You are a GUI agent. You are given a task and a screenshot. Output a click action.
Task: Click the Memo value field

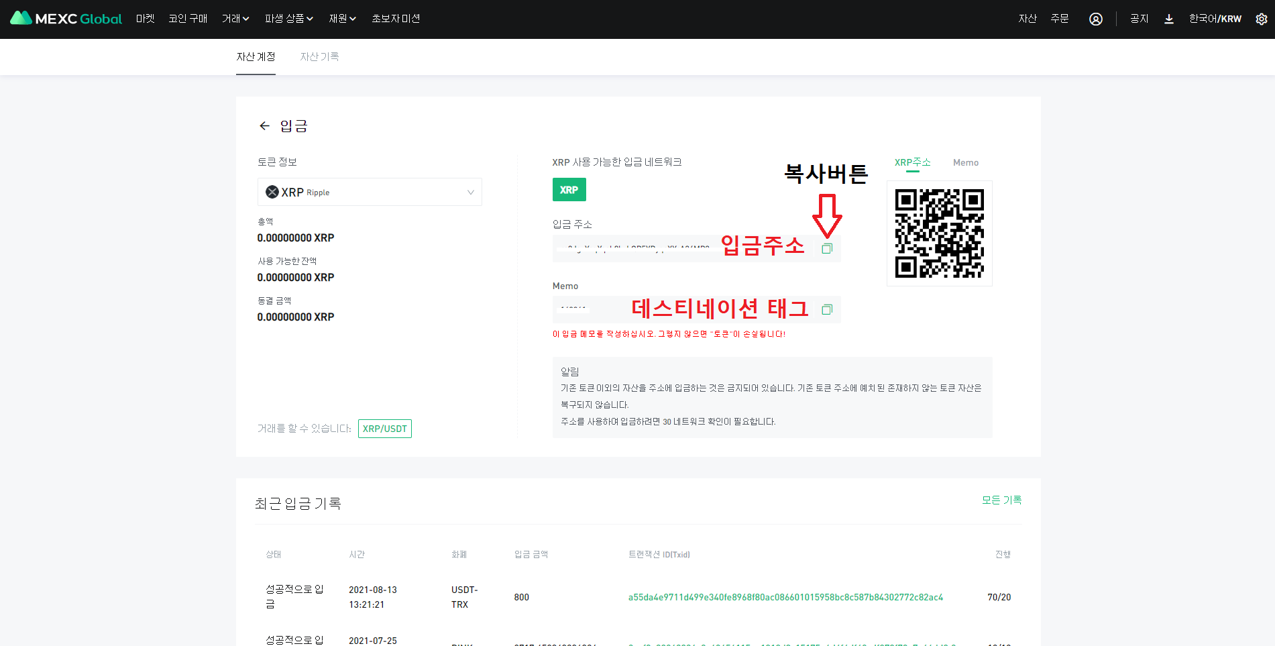pyautogui.click(x=696, y=309)
